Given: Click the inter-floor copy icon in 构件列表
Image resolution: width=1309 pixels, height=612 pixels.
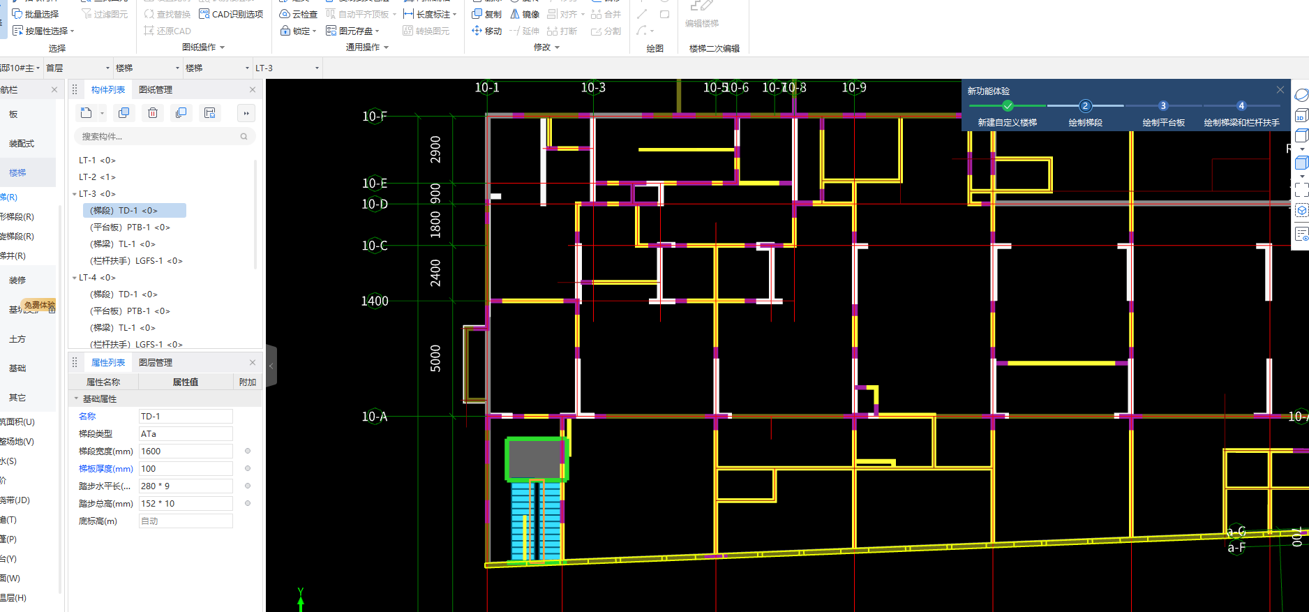Looking at the screenshot, I should point(181,113).
